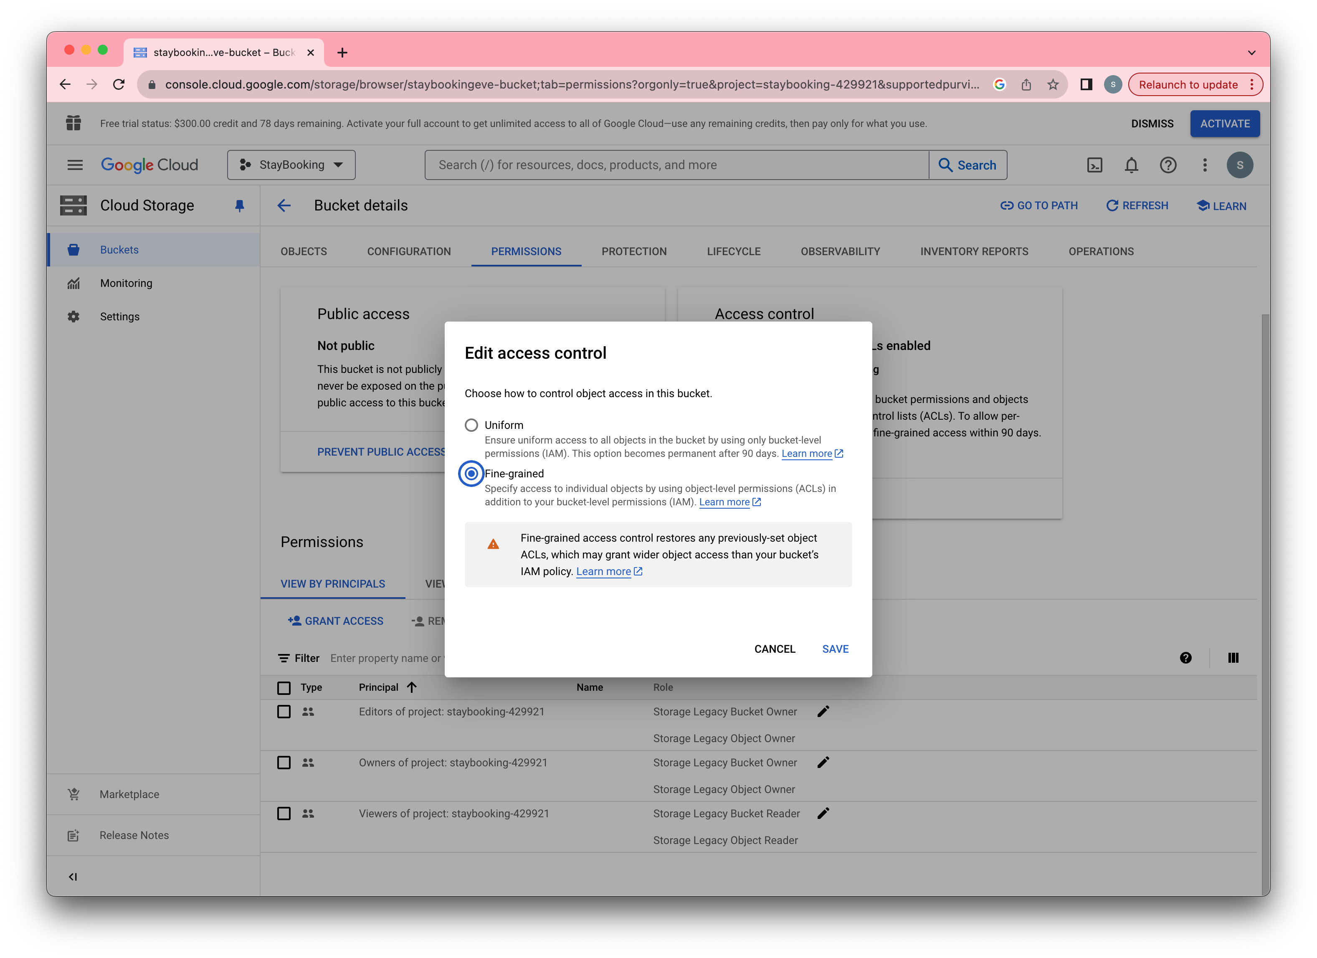Select the Fine-grained access control option

click(471, 472)
